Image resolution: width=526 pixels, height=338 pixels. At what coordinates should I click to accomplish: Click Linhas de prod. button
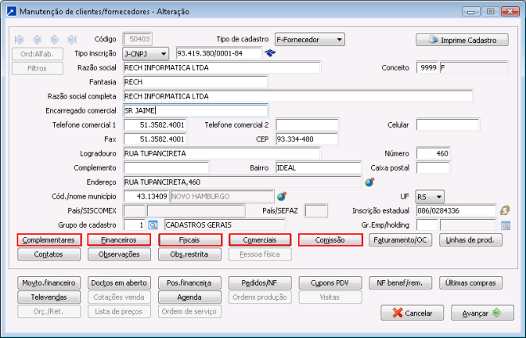pyautogui.click(x=470, y=240)
